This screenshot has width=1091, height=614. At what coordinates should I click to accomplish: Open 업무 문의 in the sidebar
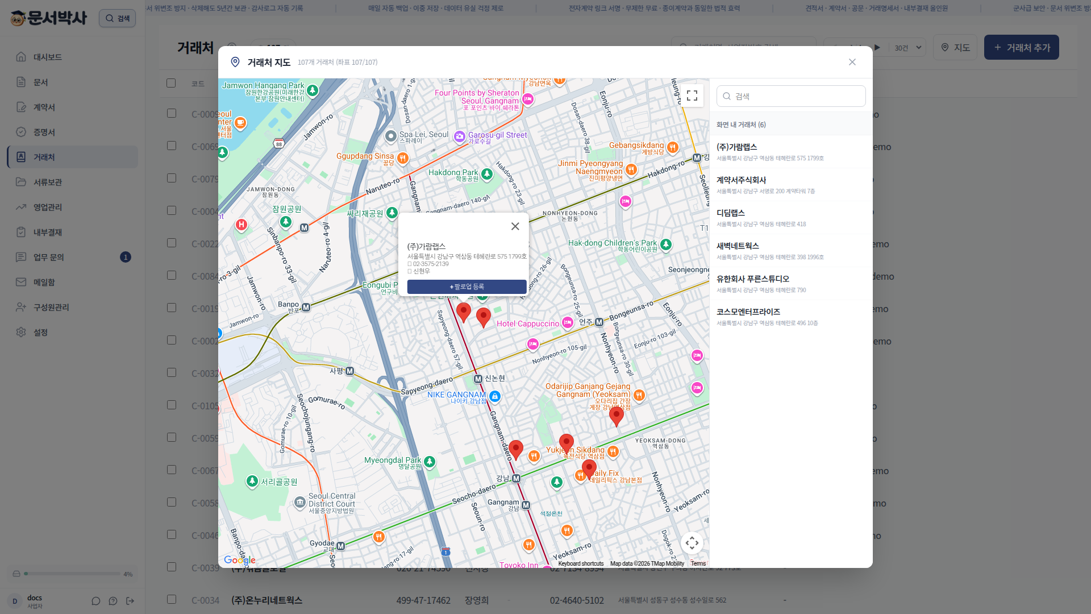72,257
